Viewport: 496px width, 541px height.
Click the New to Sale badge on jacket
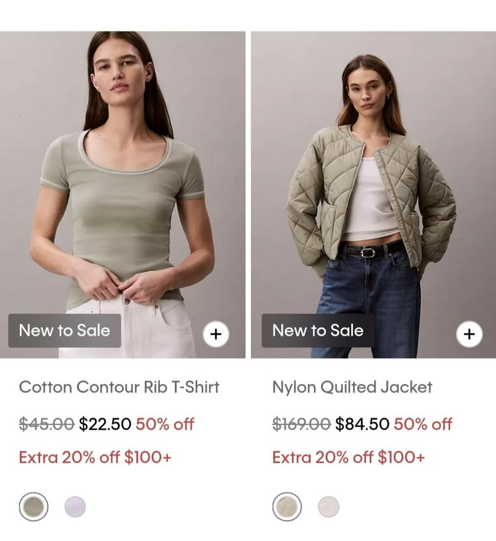click(318, 331)
